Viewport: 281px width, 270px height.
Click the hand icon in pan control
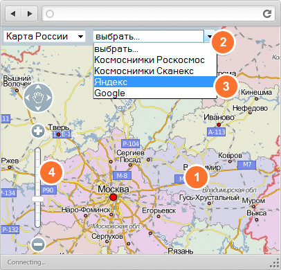pyautogui.click(x=38, y=98)
